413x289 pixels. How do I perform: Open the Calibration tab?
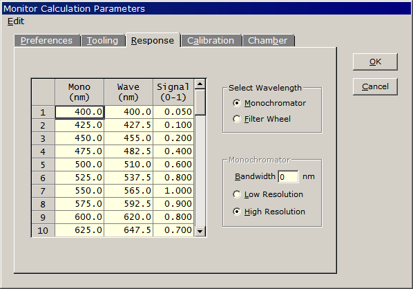pyautogui.click(x=211, y=41)
